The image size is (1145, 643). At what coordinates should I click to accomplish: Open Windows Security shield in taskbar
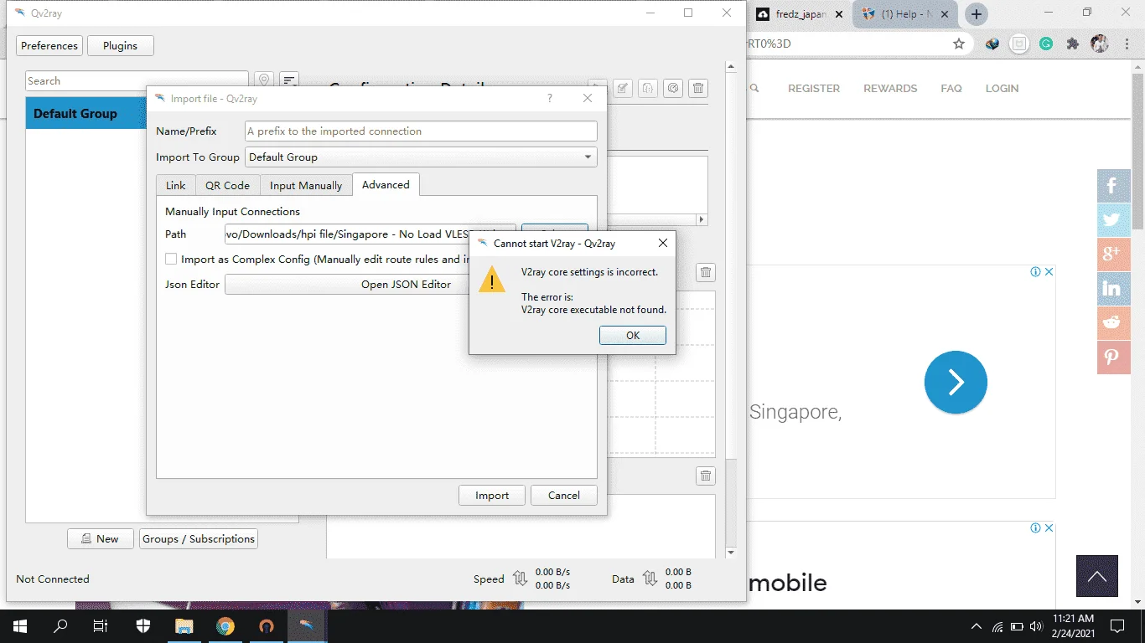pyautogui.click(x=142, y=626)
